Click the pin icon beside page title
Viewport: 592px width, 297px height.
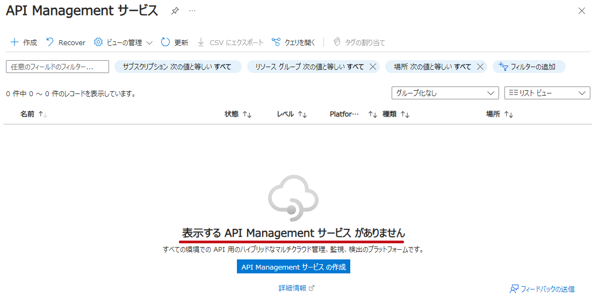(175, 11)
